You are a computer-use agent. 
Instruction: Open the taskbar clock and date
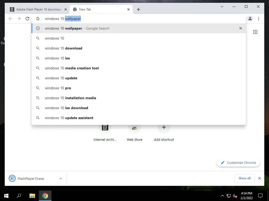pyautogui.click(x=246, y=196)
